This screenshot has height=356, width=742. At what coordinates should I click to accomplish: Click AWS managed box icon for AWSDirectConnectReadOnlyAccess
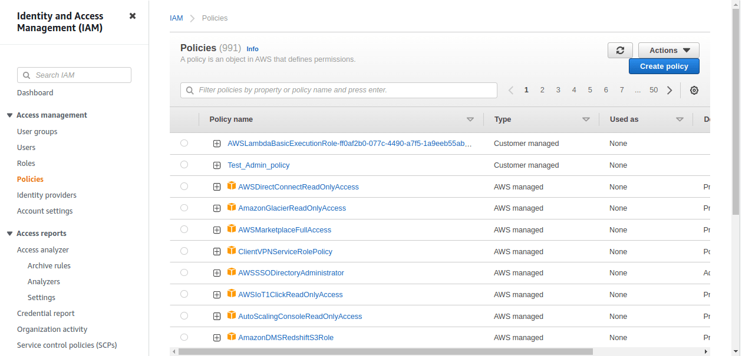(x=232, y=186)
